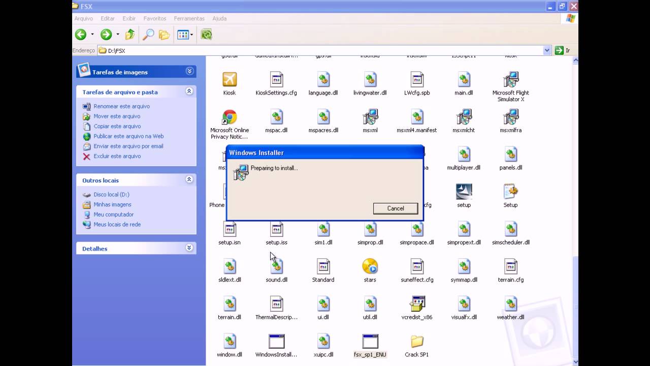
Task: Go back with the green Back arrow
Action: point(81,35)
